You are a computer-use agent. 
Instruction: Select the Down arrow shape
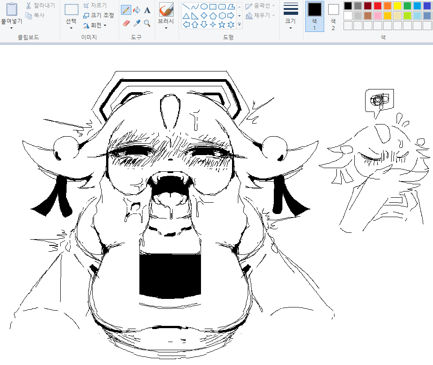[204, 25]
